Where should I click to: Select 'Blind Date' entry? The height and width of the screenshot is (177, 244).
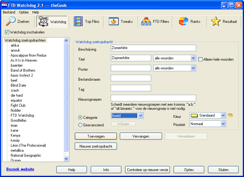pos(18,85)
